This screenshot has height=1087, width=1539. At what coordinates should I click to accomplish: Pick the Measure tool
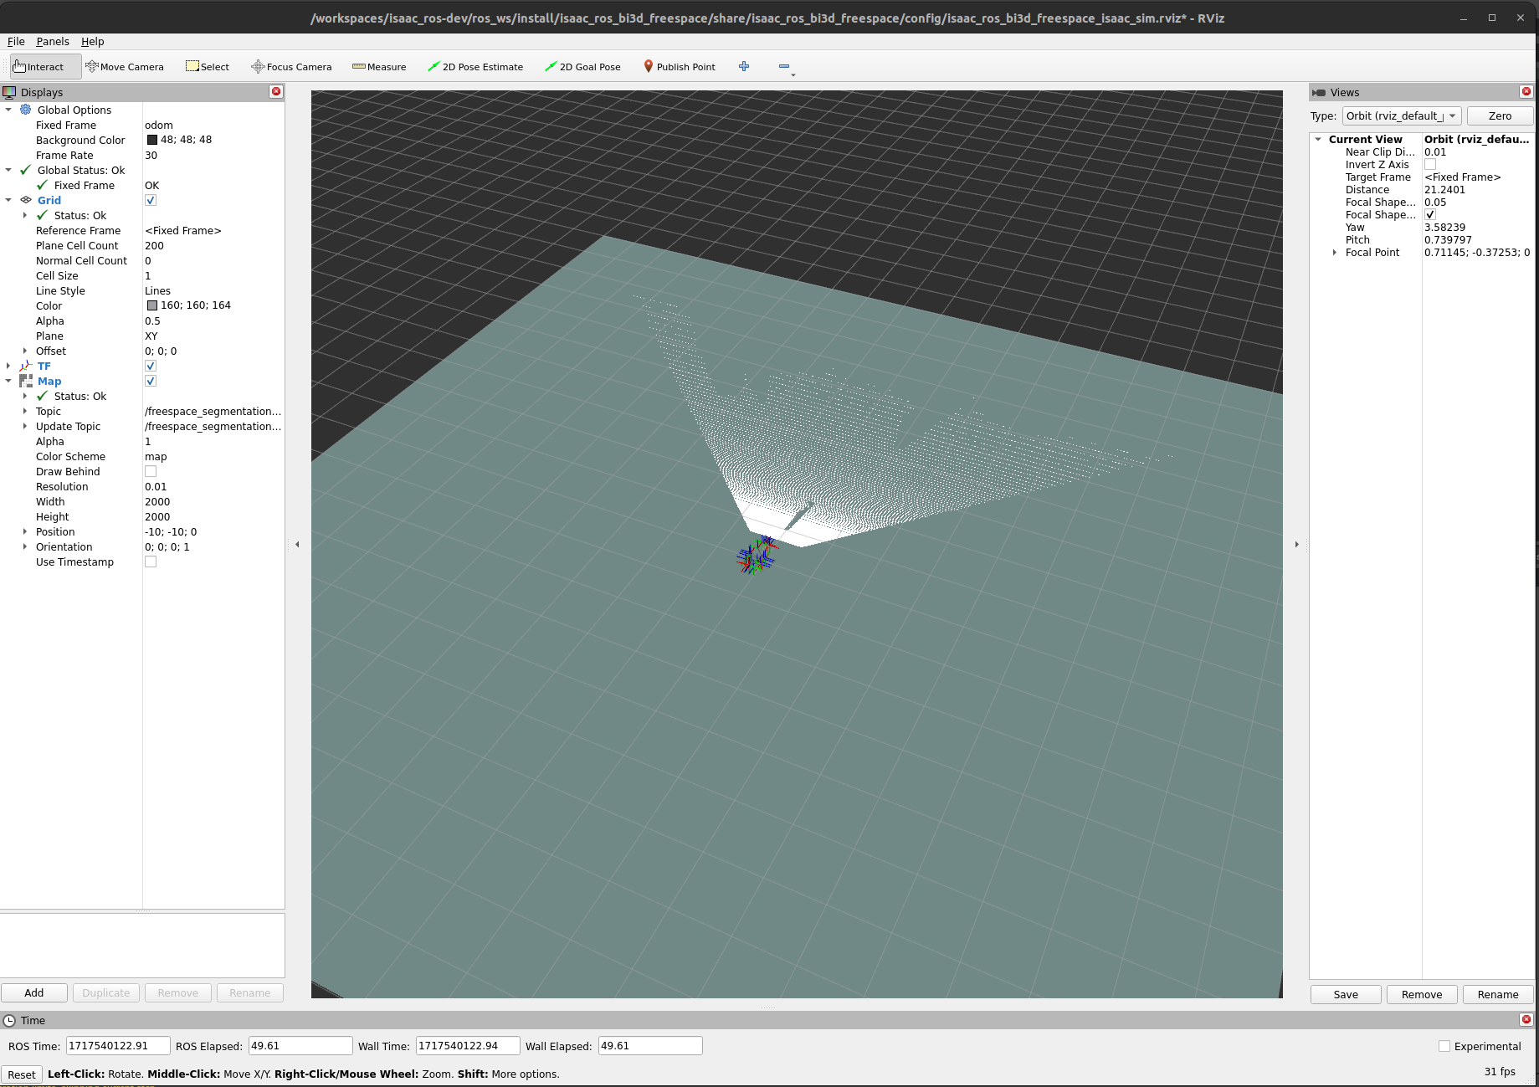[x=379, y=67]
